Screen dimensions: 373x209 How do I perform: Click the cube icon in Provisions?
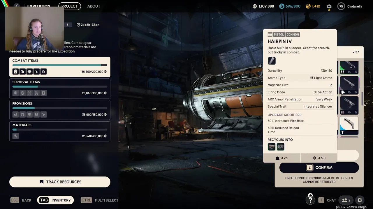22,115
